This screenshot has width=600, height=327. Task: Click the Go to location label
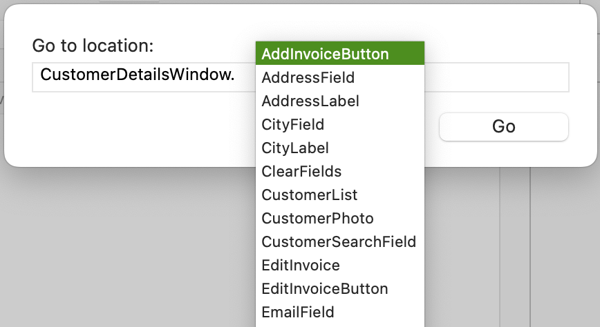coord(93,46)
